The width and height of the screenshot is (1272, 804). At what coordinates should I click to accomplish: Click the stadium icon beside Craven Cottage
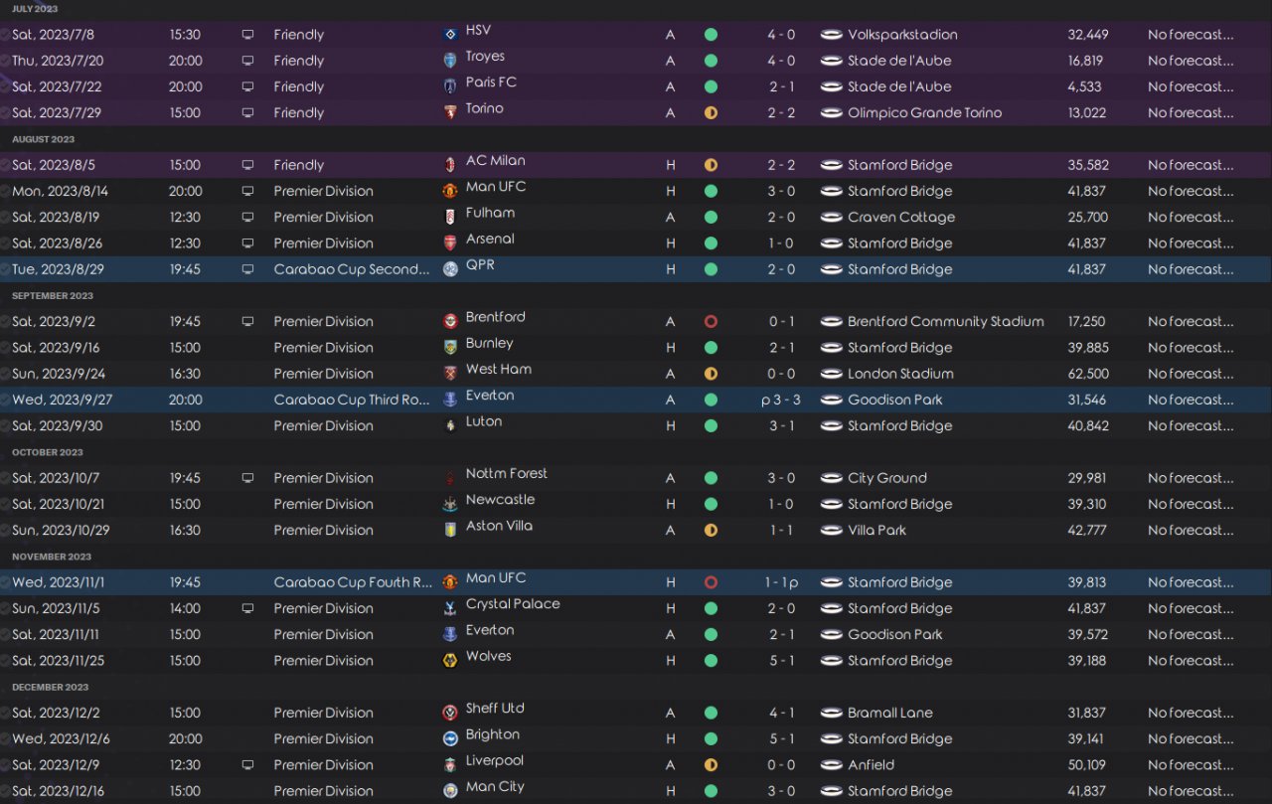pos(832,218)
